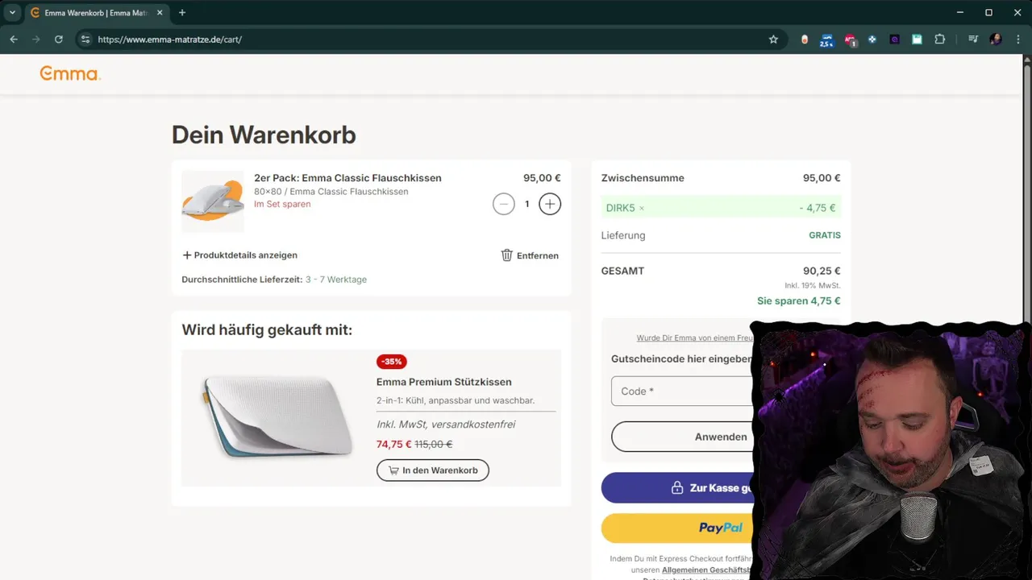Click the Wurde Dir Emma von einem Freund link
The height and width of the screenshot is (580, 1032).
click(x=694, y=338)
